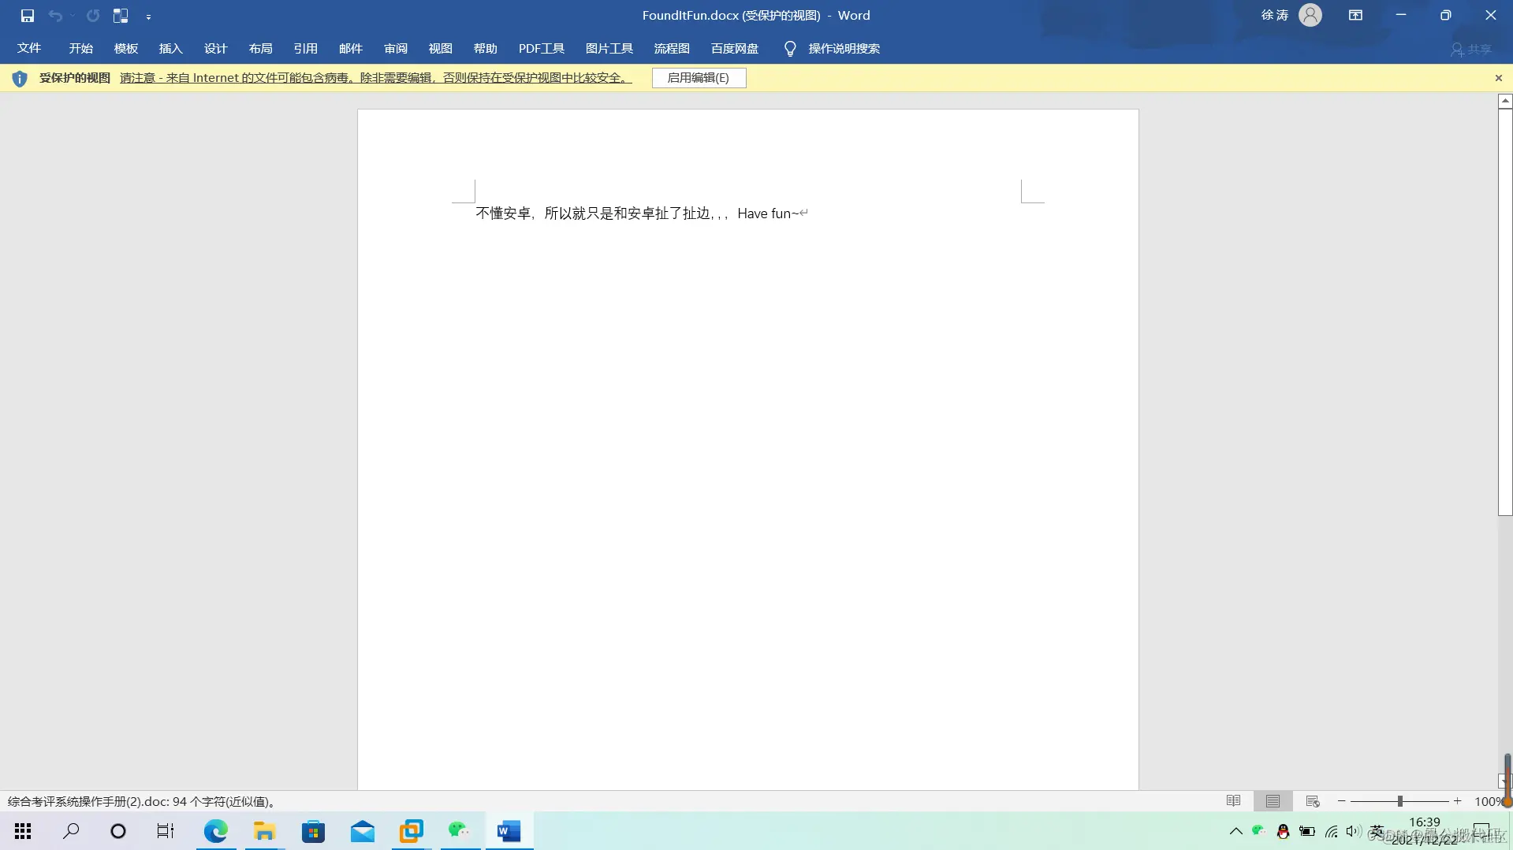Screen dimensions: 1513x850
Task: Select Print Layout view icon
Action: (1273, 801)
